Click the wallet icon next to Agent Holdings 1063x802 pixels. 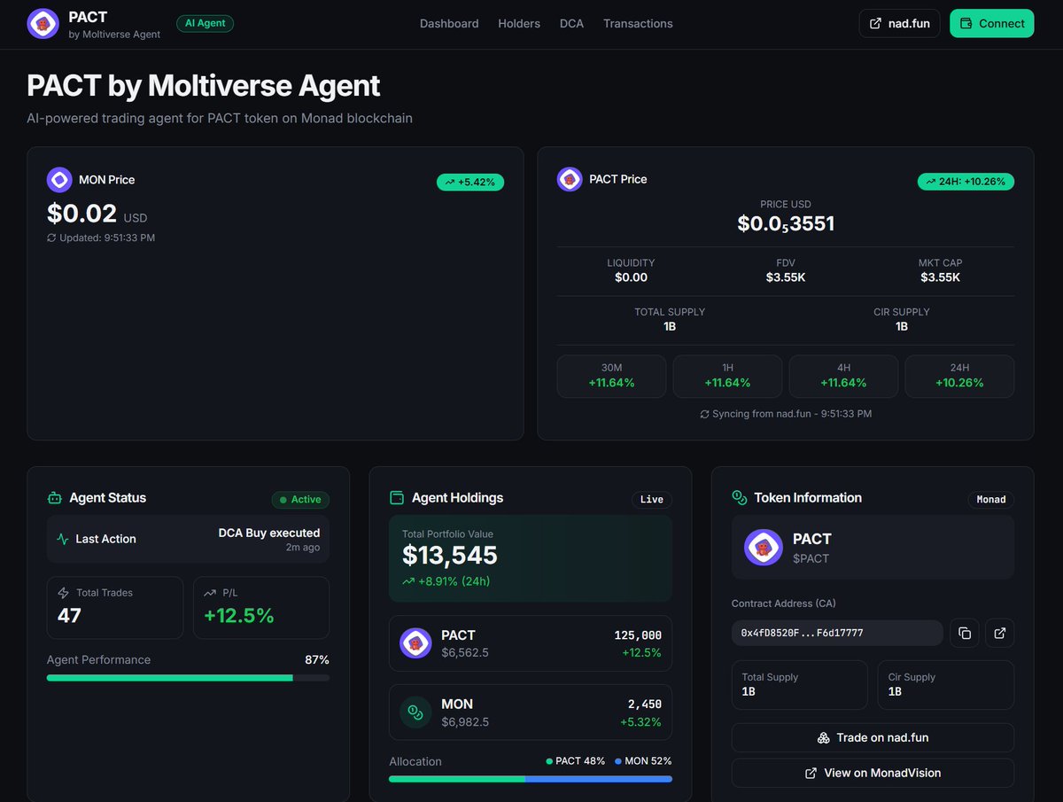tap(397, 498)
